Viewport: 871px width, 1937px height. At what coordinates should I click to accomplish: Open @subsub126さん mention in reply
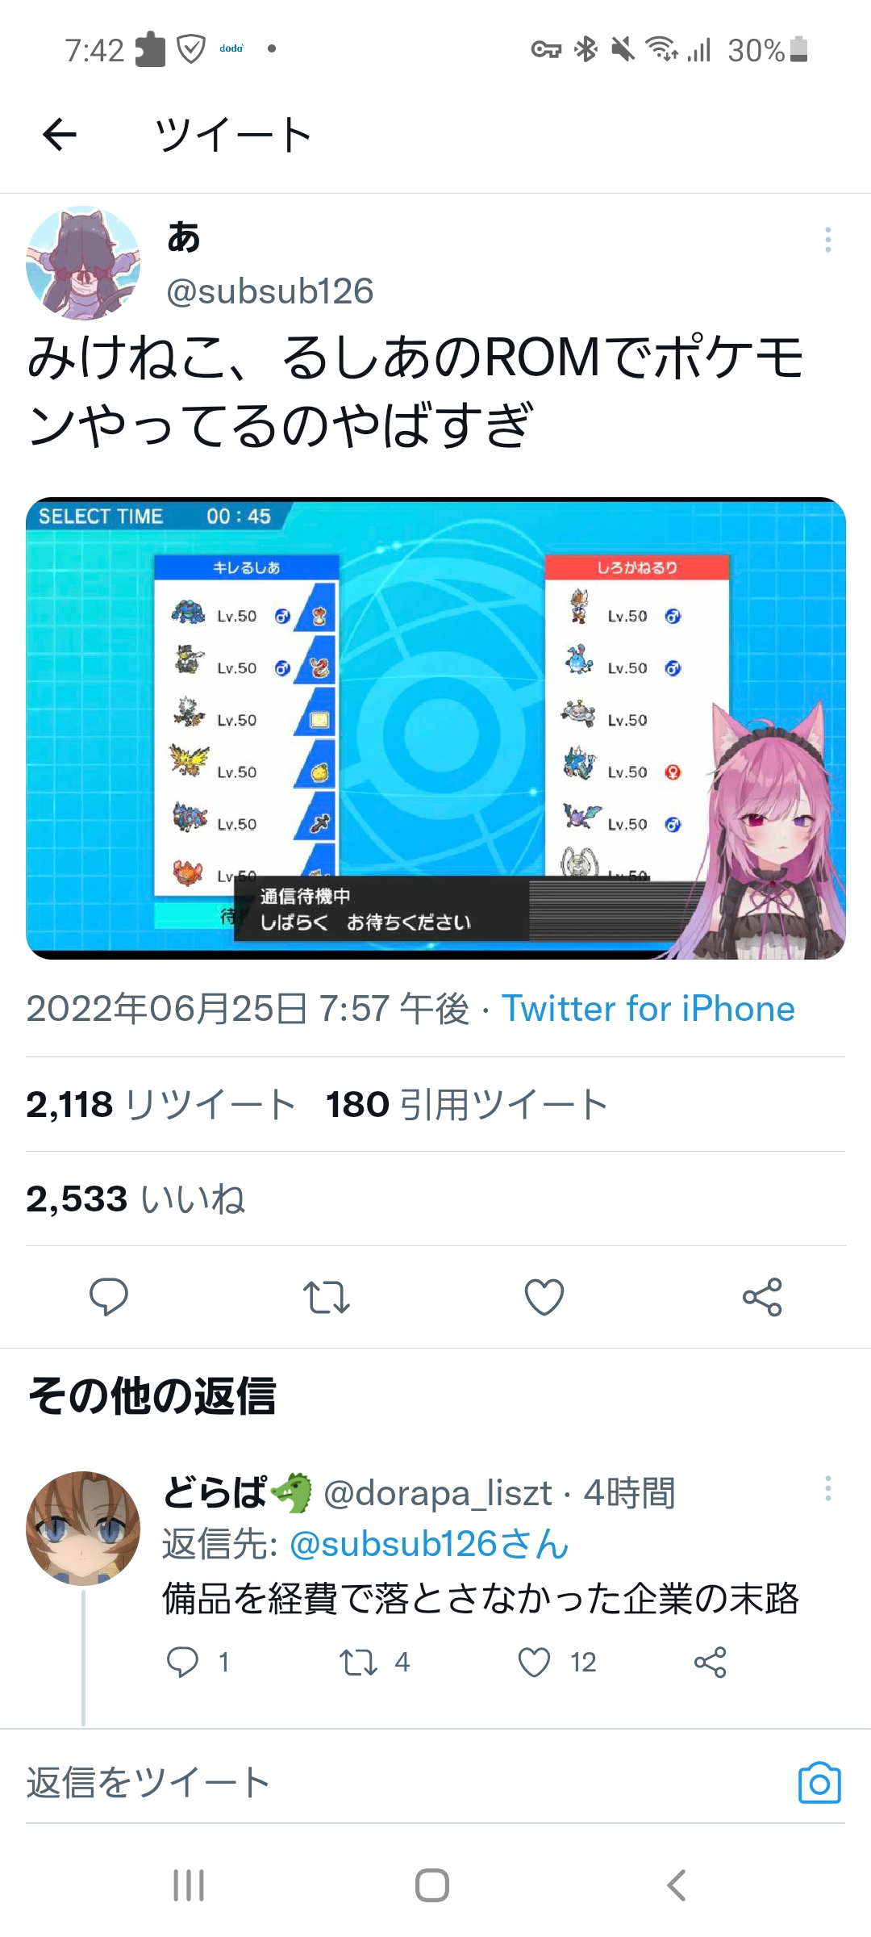tap(429, 1544)
